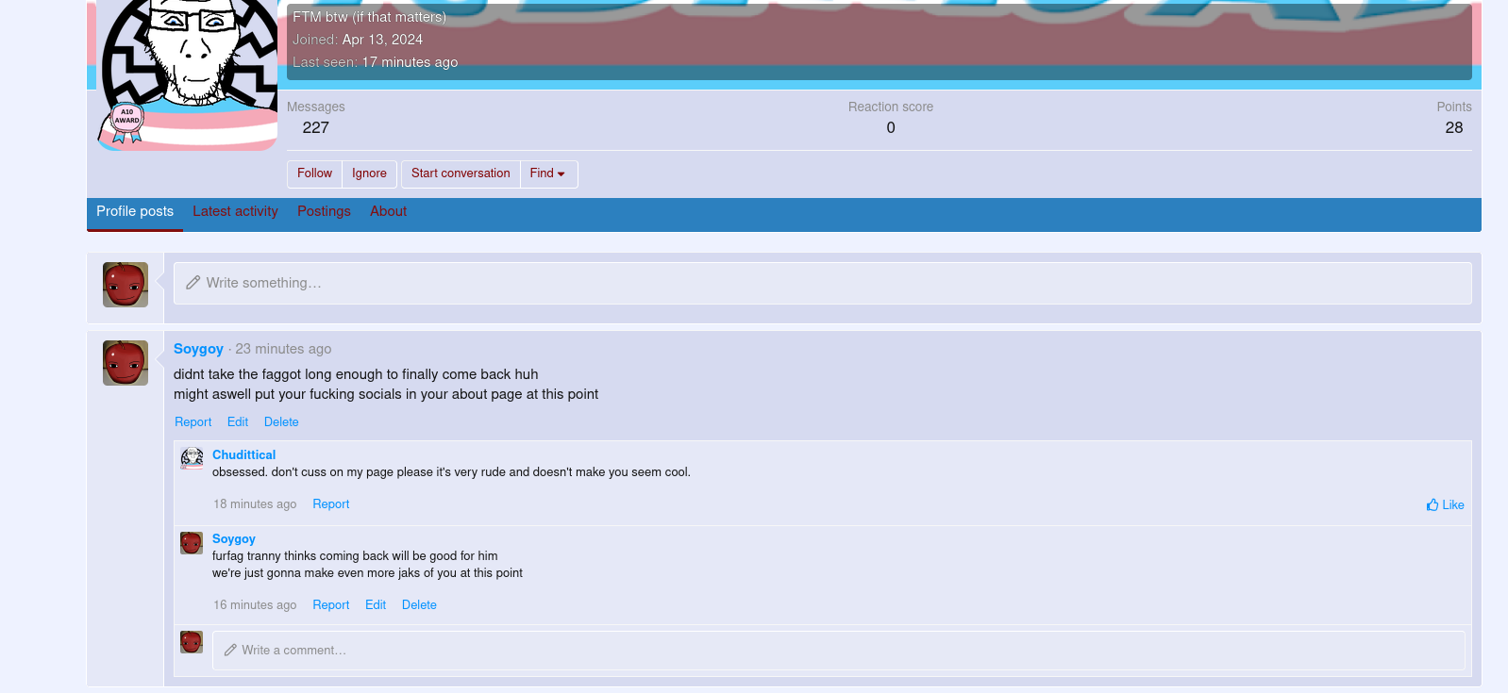This screenshot has height=693, width=1508.
Task: Select the About tab
Action: (388, 212)
